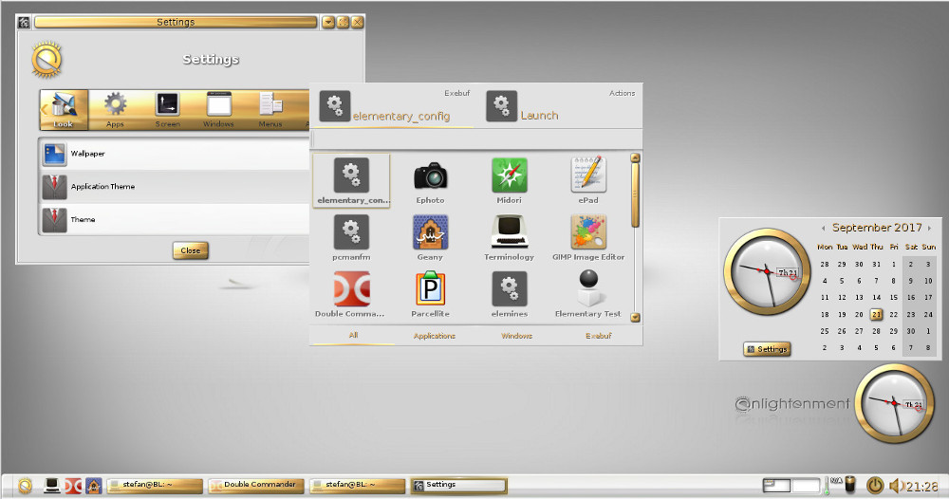Click the 21:26 digital clock in shelf
Image resolution: width=949 pixels, height=499 pixels.
point(922,487)
